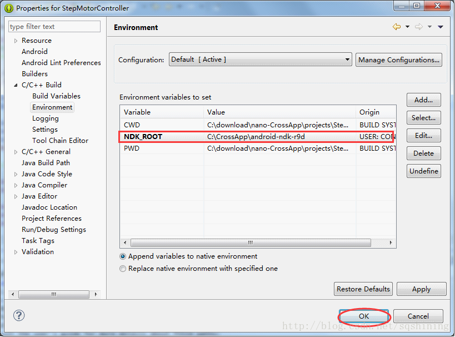455x337 pixels.
Task: Open Android Lint Preferences page
Action: coord(61,62)
